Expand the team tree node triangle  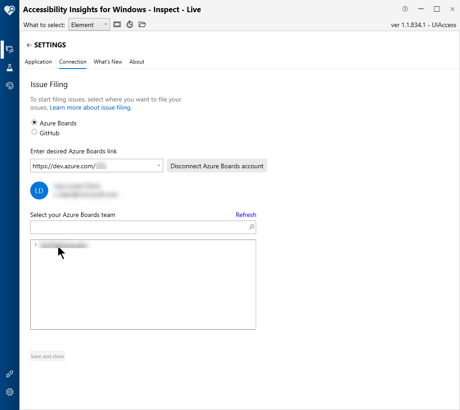pos(36,245)
